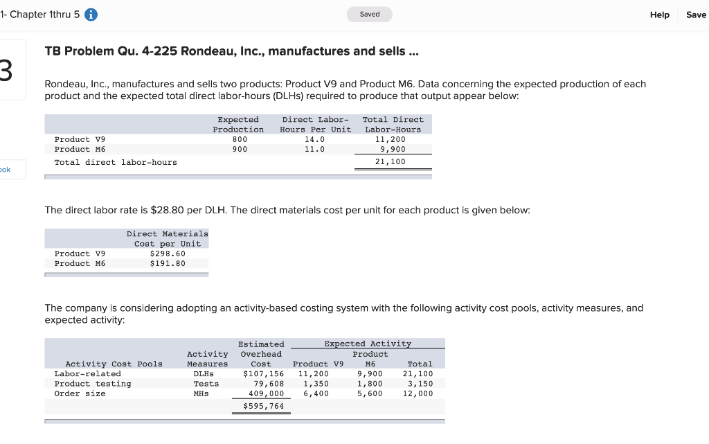Viewport: 709px width, 444px height.
Task: Click the scrollbar below the materials cost table
Action: (126, 274)
